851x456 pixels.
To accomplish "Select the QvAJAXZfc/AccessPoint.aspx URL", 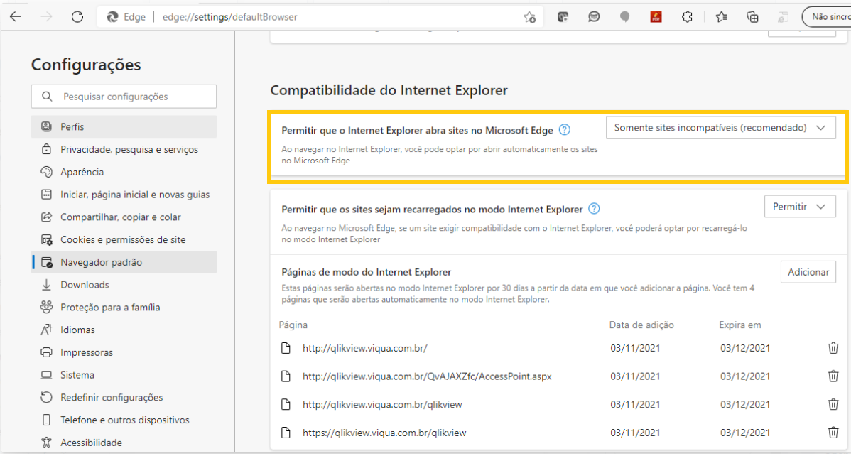I will (x=427, y=376).
